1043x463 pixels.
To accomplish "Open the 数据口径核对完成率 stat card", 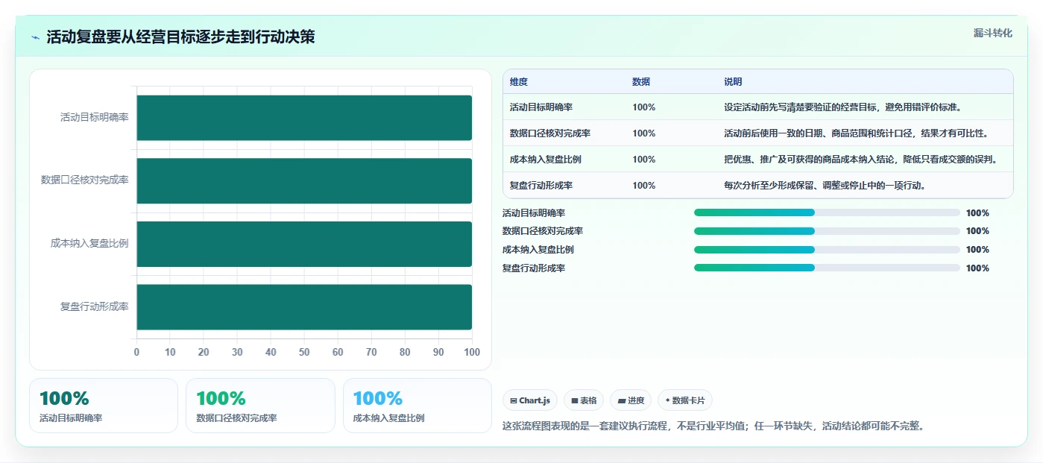I will coord(260,406).
